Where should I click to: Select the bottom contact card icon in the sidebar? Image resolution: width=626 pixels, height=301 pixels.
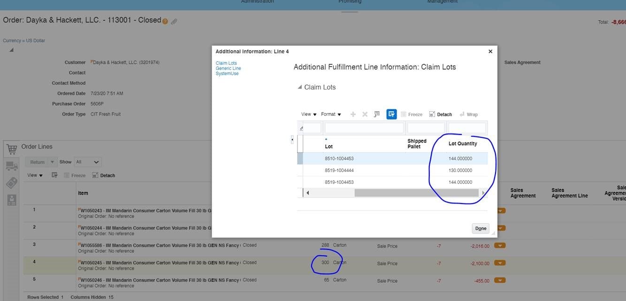(x=11, y=199)
